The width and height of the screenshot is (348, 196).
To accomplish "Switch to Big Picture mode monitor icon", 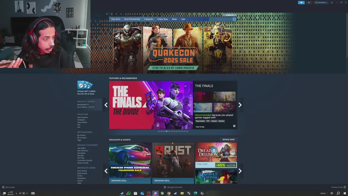I will [x=332, y=2].
